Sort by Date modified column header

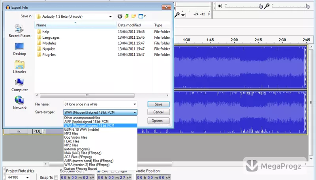click(x=134, y=25)
